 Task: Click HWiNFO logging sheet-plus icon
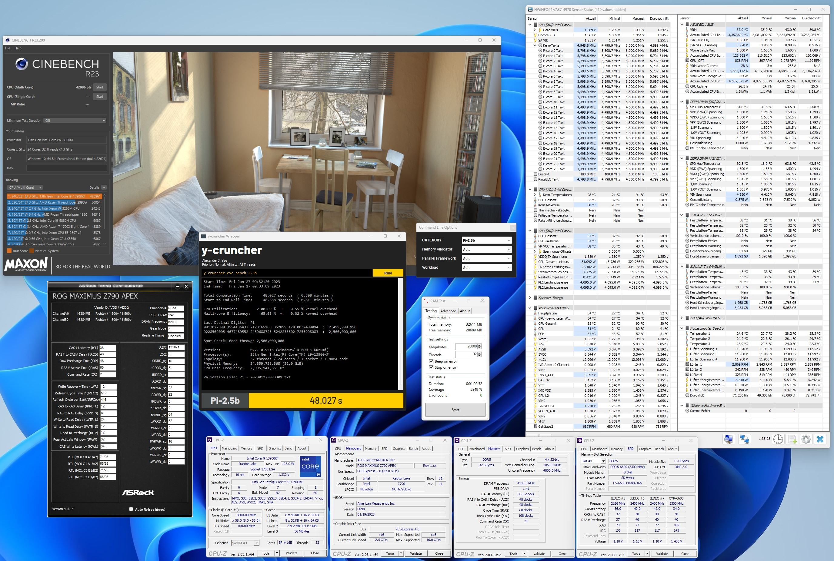click(792, 439)
